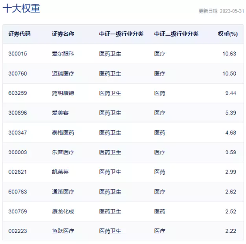Viewport: 246px width, 244px height.
Task: Click 医药卫生 in 迈瑞医疗 row
Action: tap(110, 73)
